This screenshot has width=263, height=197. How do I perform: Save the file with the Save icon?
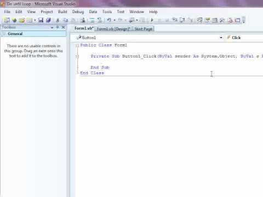(x=41, y=20)
